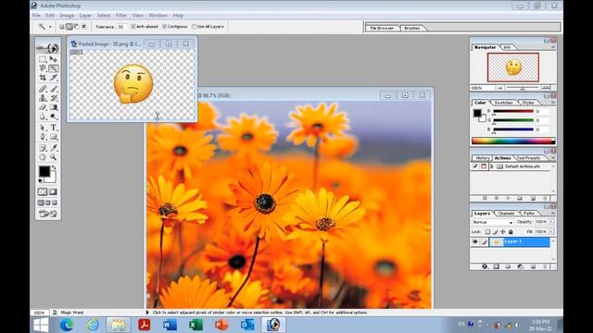
Task: Toggle the Anti-aliased checkbox
Action: pos(133,27)
